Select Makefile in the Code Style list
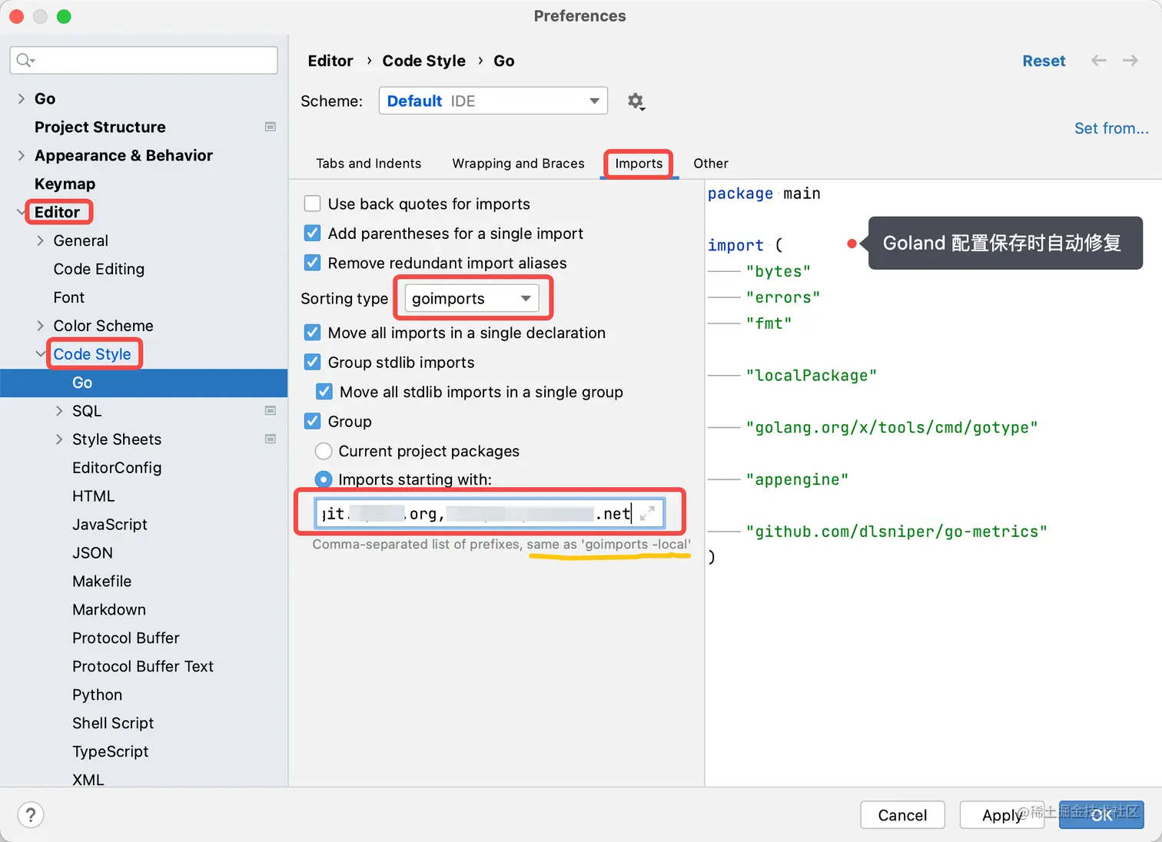 tap(101, 581)
